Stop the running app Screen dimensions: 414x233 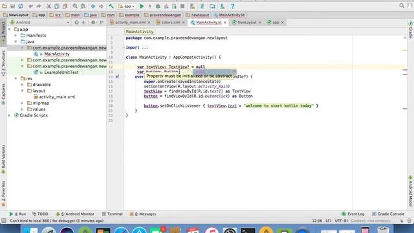[x=182, y=6]
